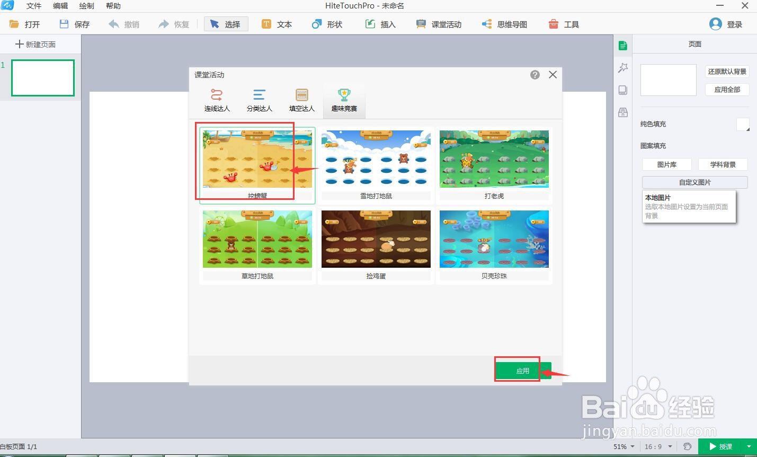
Task: Click the 自定义图片 button
Action: (695, 182)
